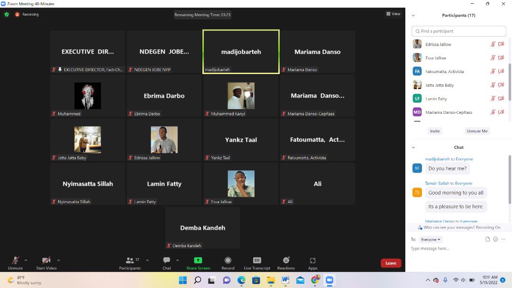Show hidden system tray icons chevron
512x288 pixels.
(x=428, y=280)
